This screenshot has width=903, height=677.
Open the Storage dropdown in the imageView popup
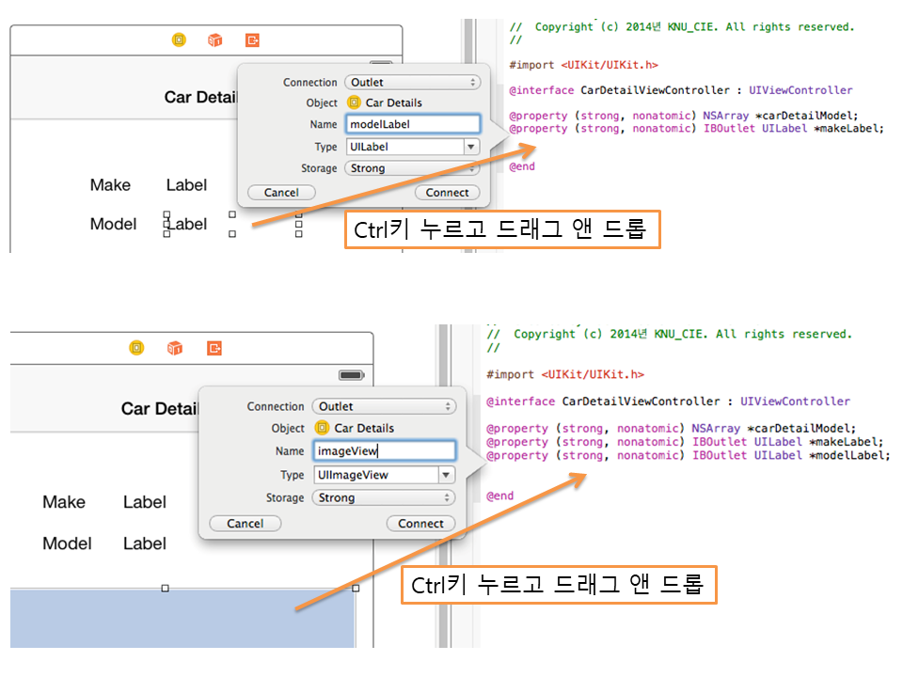tap(384, 497)
